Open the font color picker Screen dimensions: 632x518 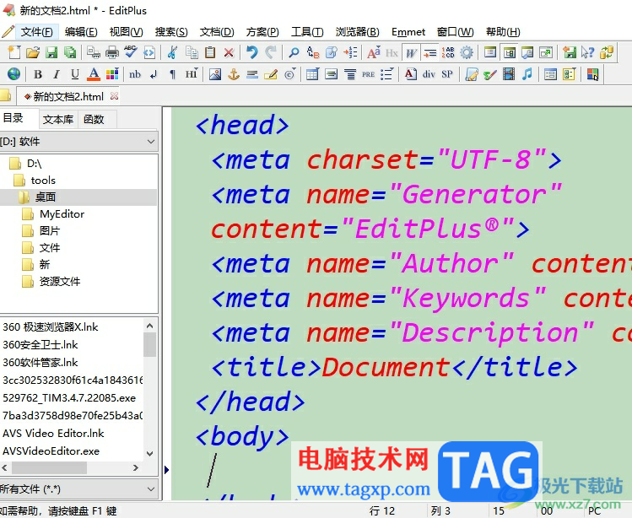point(94,74)
